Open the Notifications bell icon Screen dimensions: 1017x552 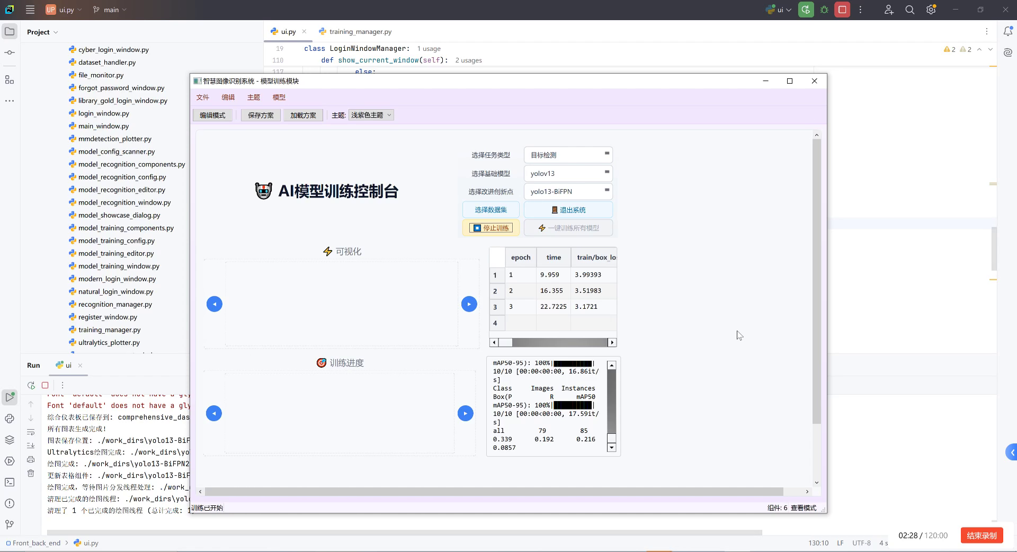click(x=1008, y=32)
